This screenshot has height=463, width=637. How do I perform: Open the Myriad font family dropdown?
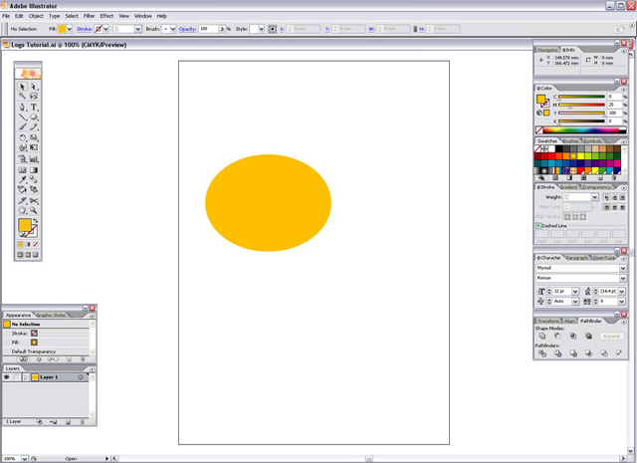[x=622, y=268]
